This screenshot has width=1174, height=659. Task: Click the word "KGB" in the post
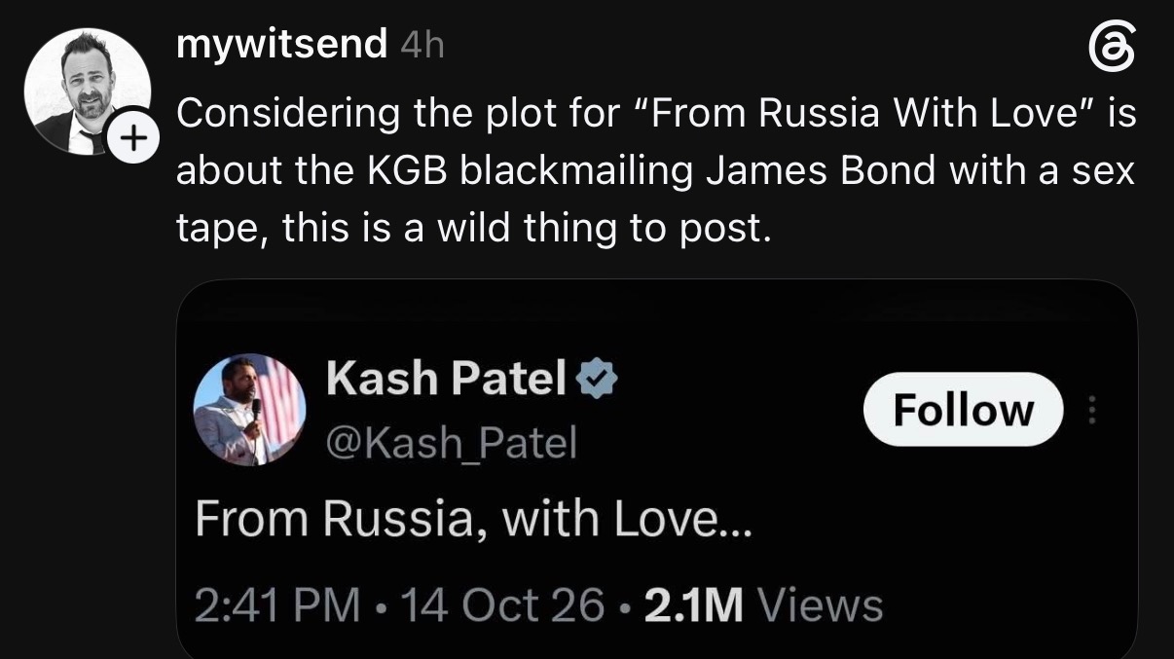coord(407,172)
